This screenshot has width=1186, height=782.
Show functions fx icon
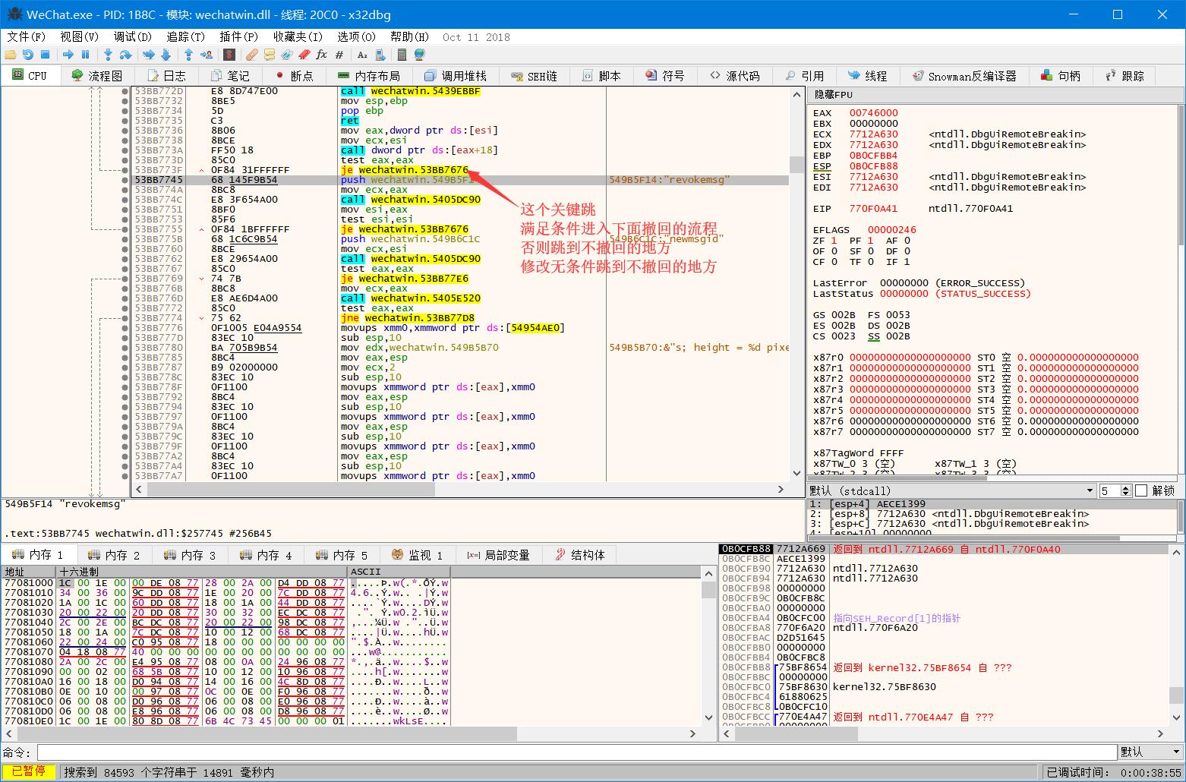pyautogui.click(x=321, y=55)
